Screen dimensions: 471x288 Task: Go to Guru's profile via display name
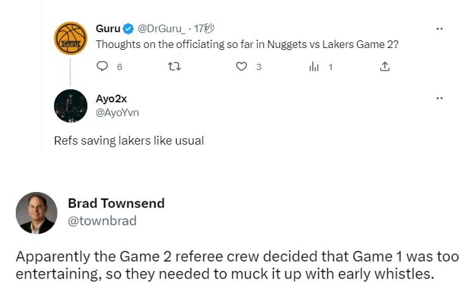pos(108,28)
